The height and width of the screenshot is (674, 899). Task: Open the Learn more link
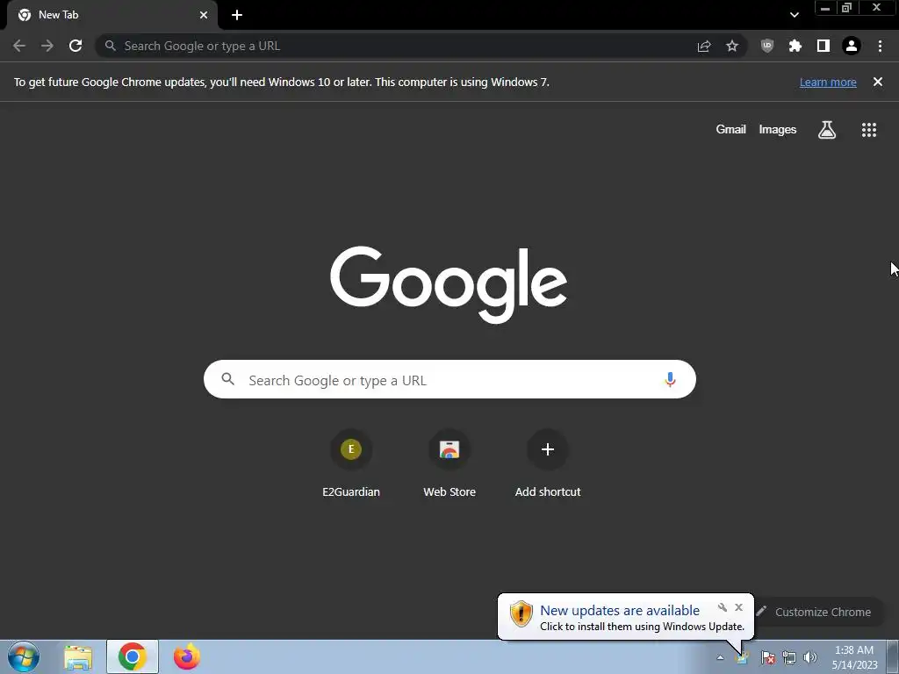point(828,82)
